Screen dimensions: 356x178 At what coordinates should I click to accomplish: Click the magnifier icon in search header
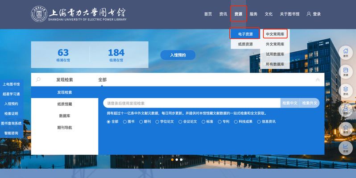pyautogui.click(x=38, y=79)
